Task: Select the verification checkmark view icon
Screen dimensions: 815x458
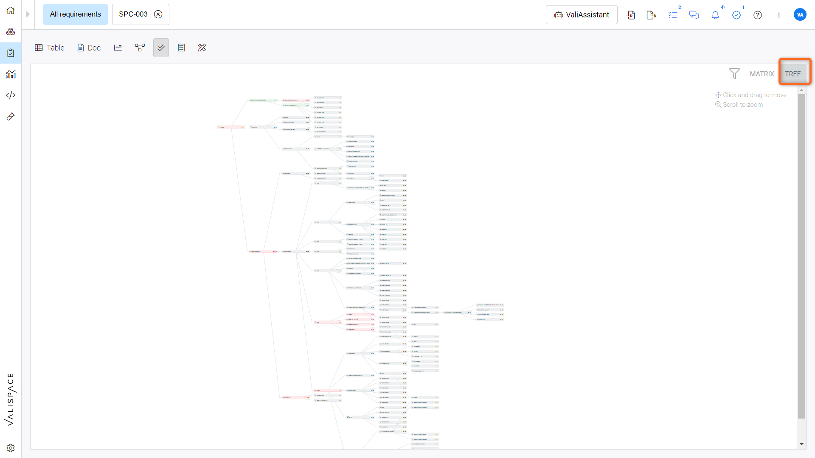Action: click(x=161, y=48)
